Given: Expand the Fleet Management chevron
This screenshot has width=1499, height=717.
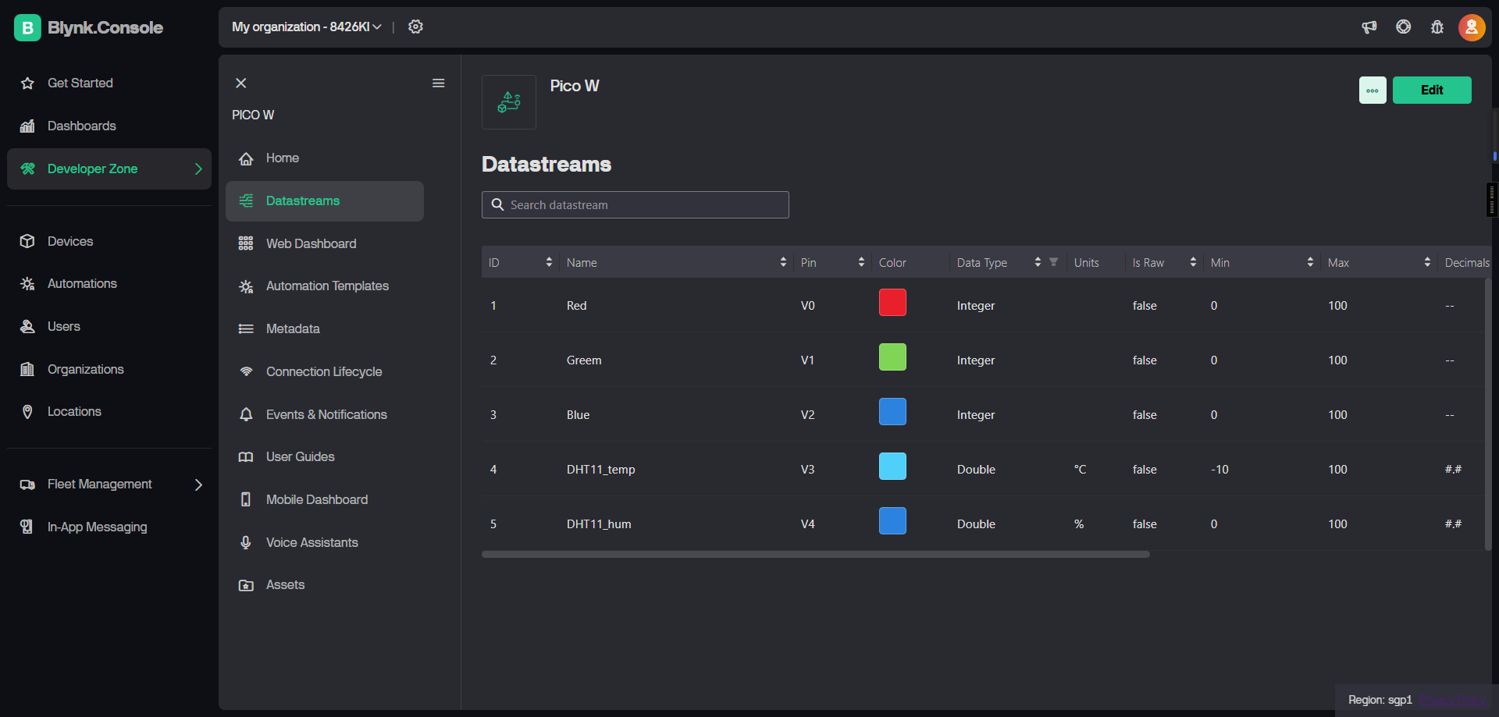Looking at the screenshot, I should point(198,485).
